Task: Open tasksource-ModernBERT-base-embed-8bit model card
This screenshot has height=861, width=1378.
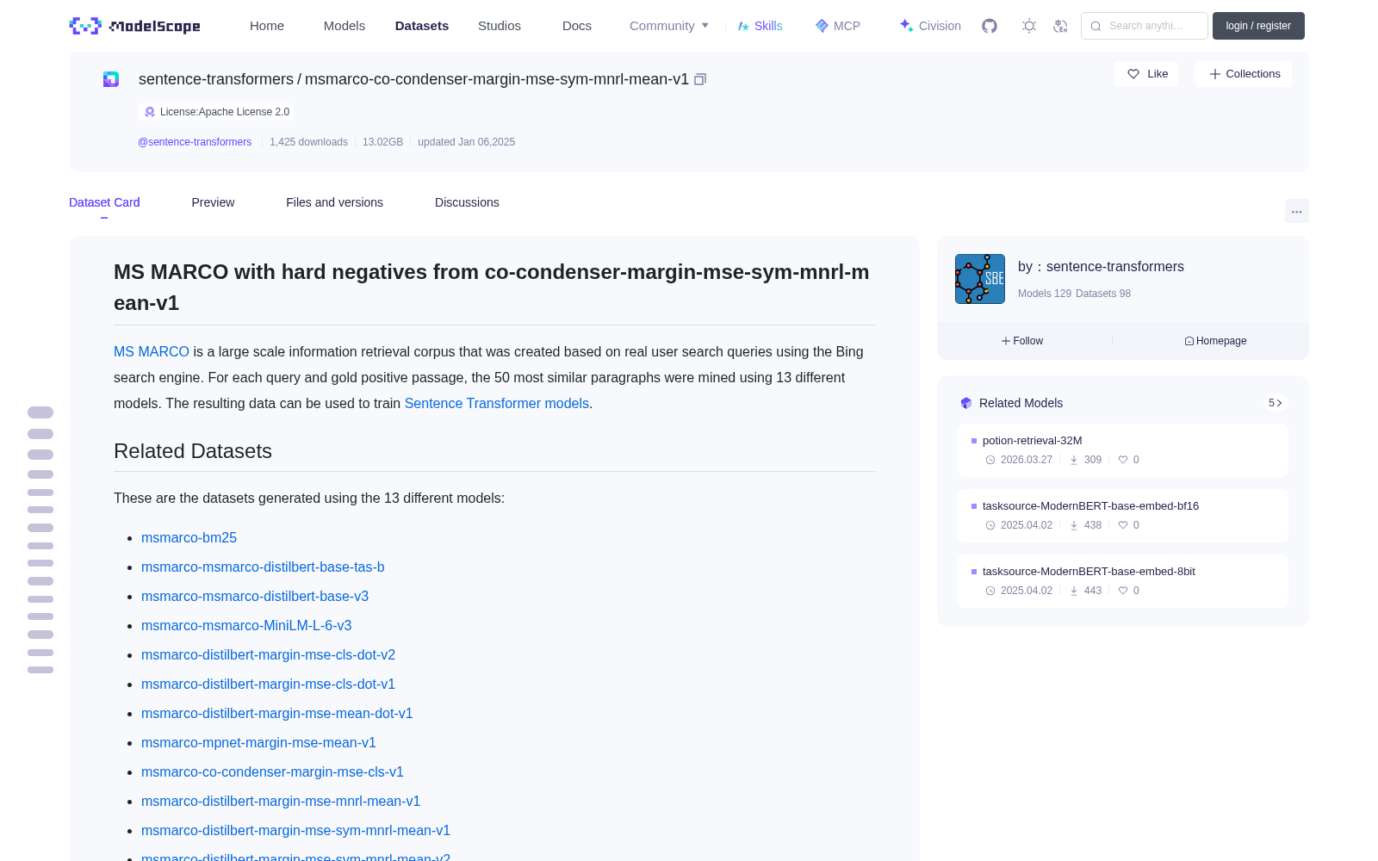Action: tap(1123, 581)
